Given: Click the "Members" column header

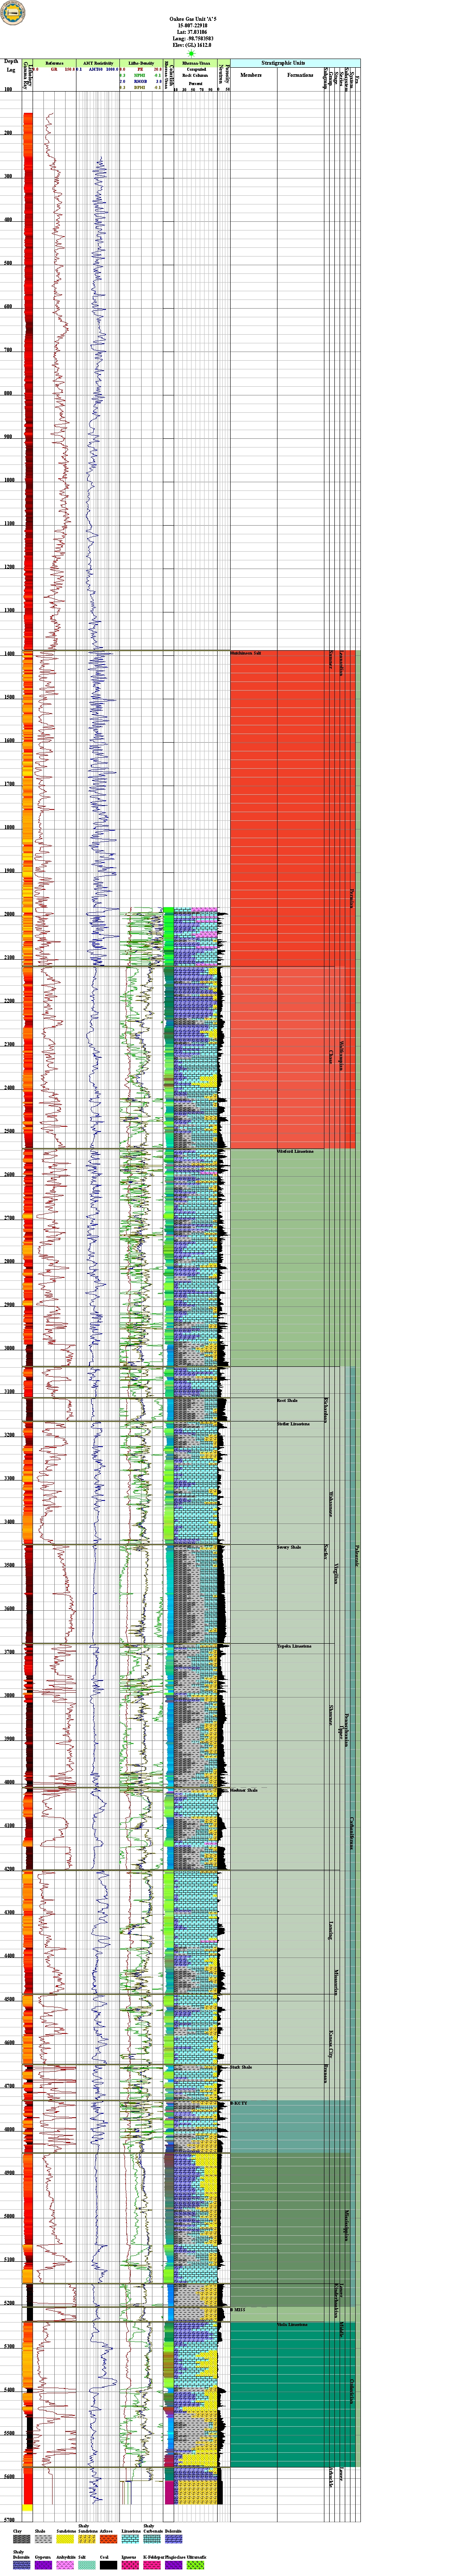Looking at the screenshot, I should coord(251,75).
